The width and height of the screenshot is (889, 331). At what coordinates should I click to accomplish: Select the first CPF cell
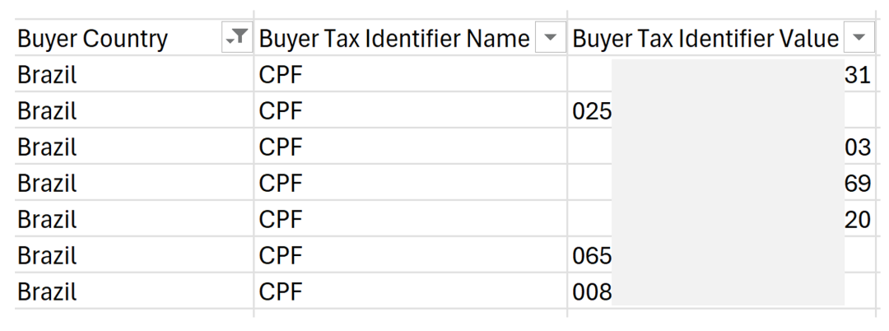(411, 74)
